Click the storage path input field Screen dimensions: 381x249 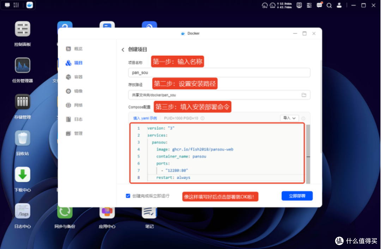click(x=219, y=95)
